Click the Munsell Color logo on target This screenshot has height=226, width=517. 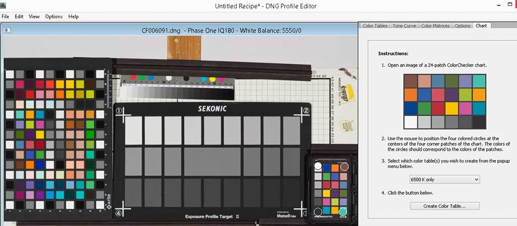point(286,215)
